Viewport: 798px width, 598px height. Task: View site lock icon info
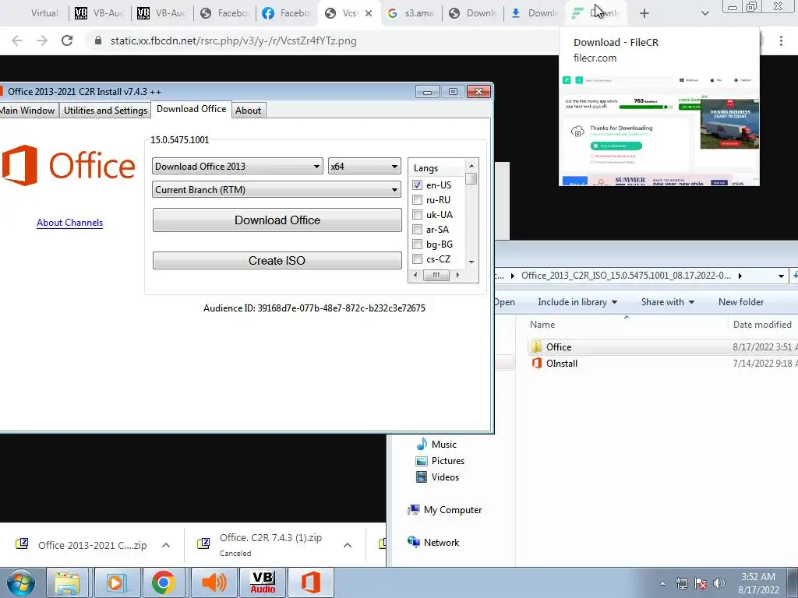[x=98, y=40]
